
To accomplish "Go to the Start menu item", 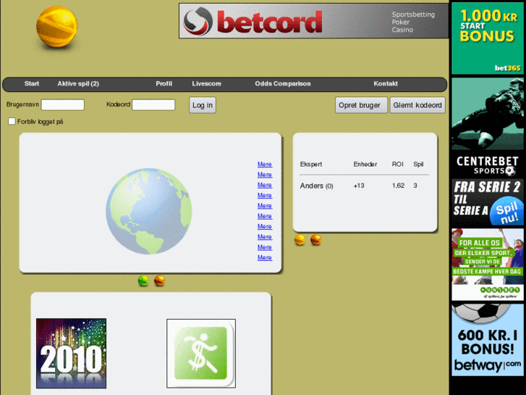I will pos(32,83).
